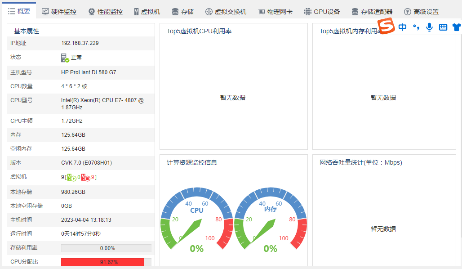This screenshot has width=462, height=269.
Task: Open the 概要 overview tab
Action: 19,11
